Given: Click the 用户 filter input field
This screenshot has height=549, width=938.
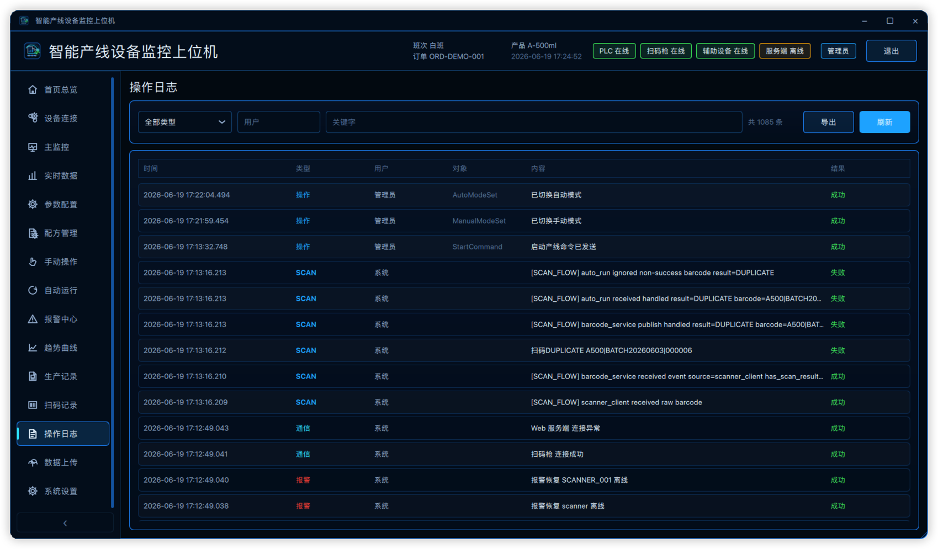Looking at the screenshot, I should (x=279, y=122).
